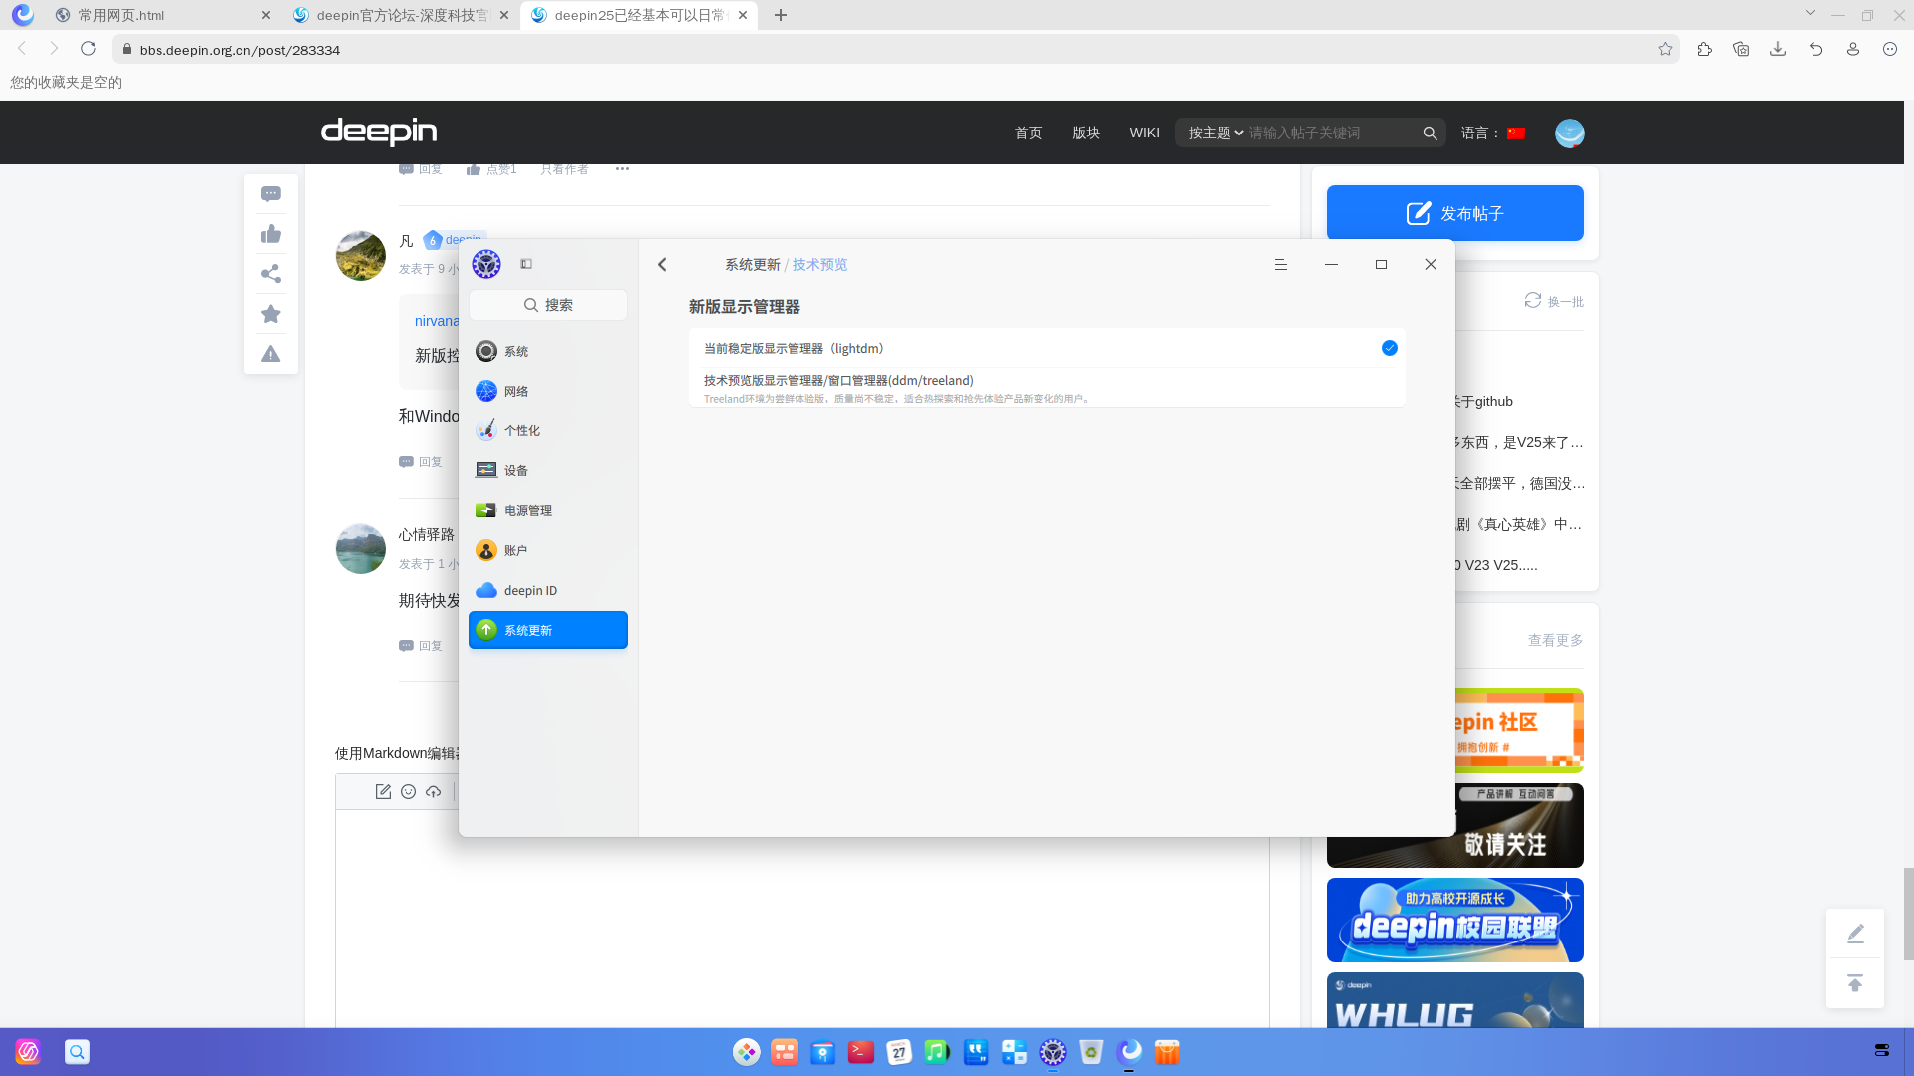Open language selector flag
Screen dimensions: 1914x1076
tap(1516, 133)
